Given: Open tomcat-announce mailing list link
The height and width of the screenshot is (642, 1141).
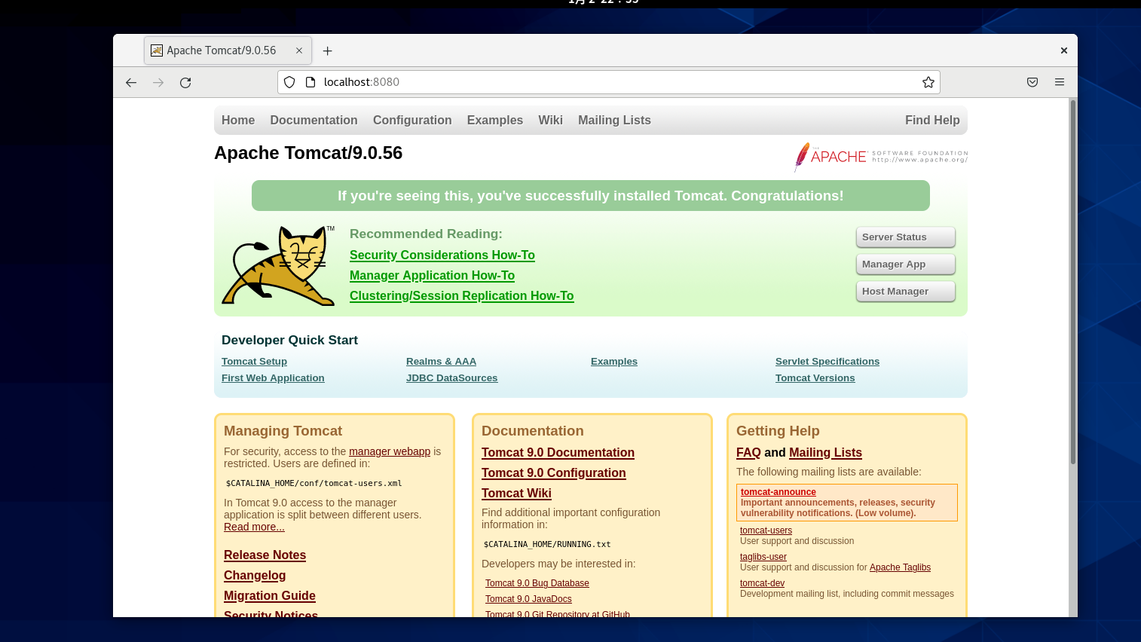Looking at the screenshot, I should pyautogui.click(x=779, y=492).
